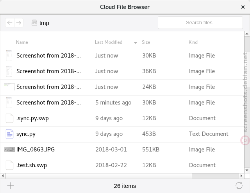Click the tmp drive location icon
Viewport: 250px width, 193px height.
[x=34, y=23]
